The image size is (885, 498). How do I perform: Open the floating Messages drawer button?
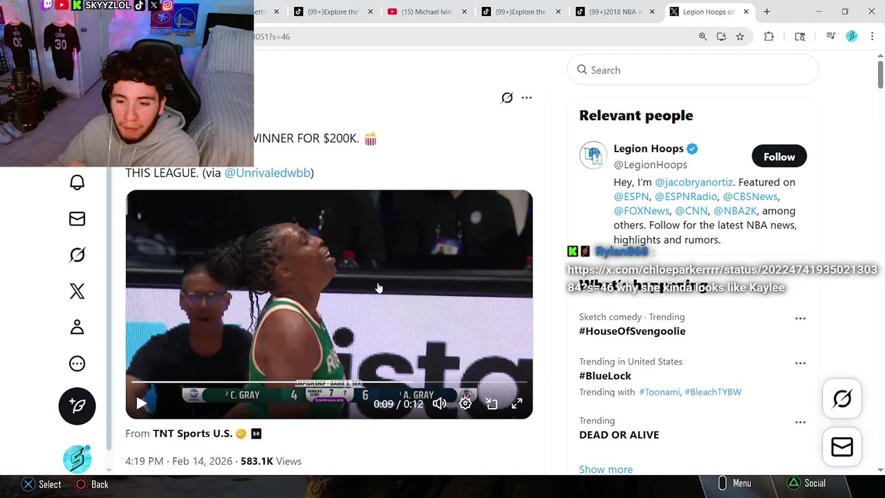tap(842, 448)
